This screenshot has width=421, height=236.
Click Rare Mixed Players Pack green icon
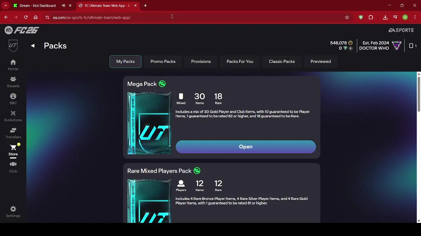pos(197,171)
